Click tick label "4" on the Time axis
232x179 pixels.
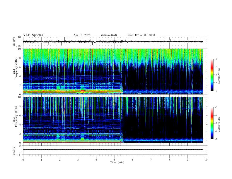pos(96,160)
